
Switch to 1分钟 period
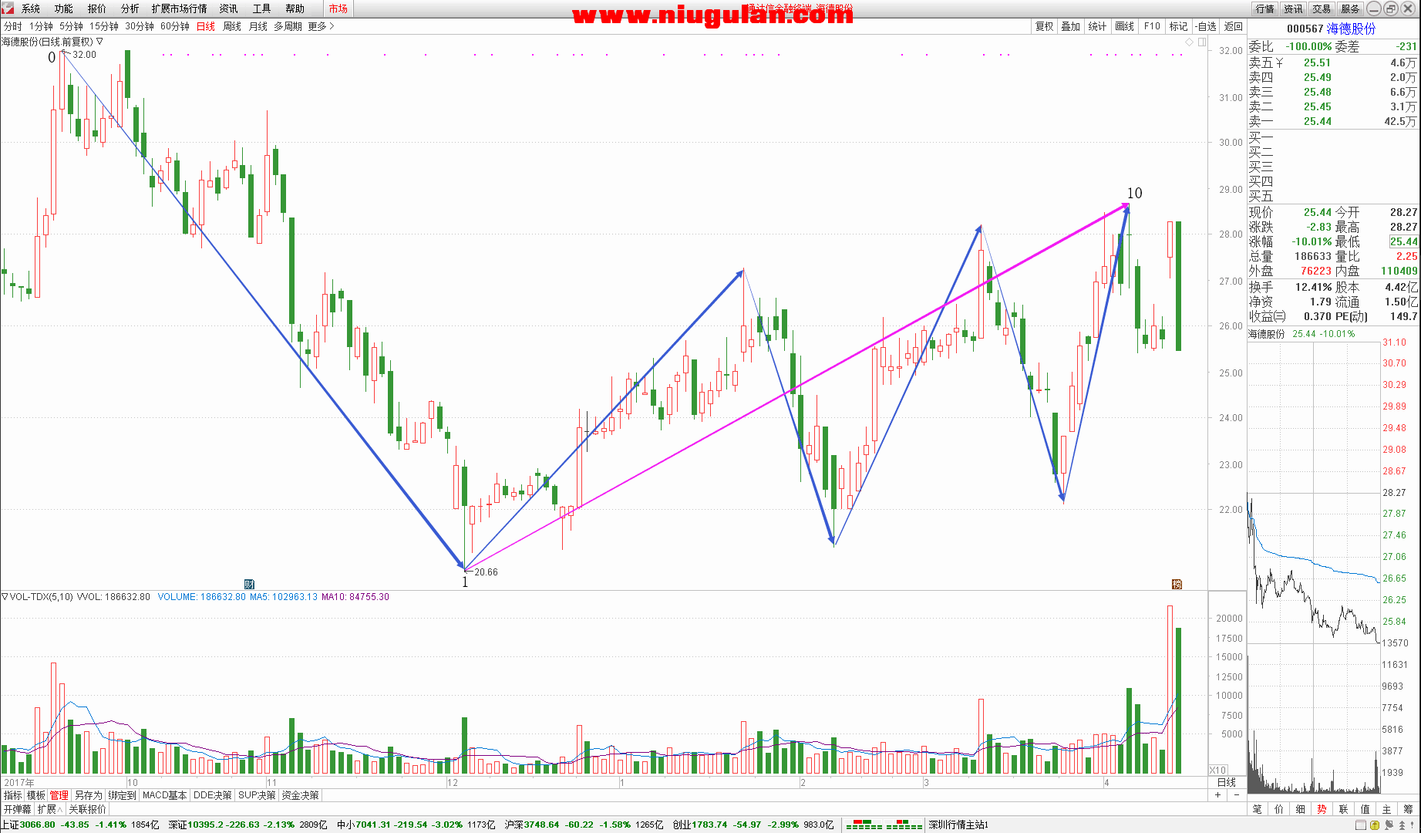(x=42, y=26)
